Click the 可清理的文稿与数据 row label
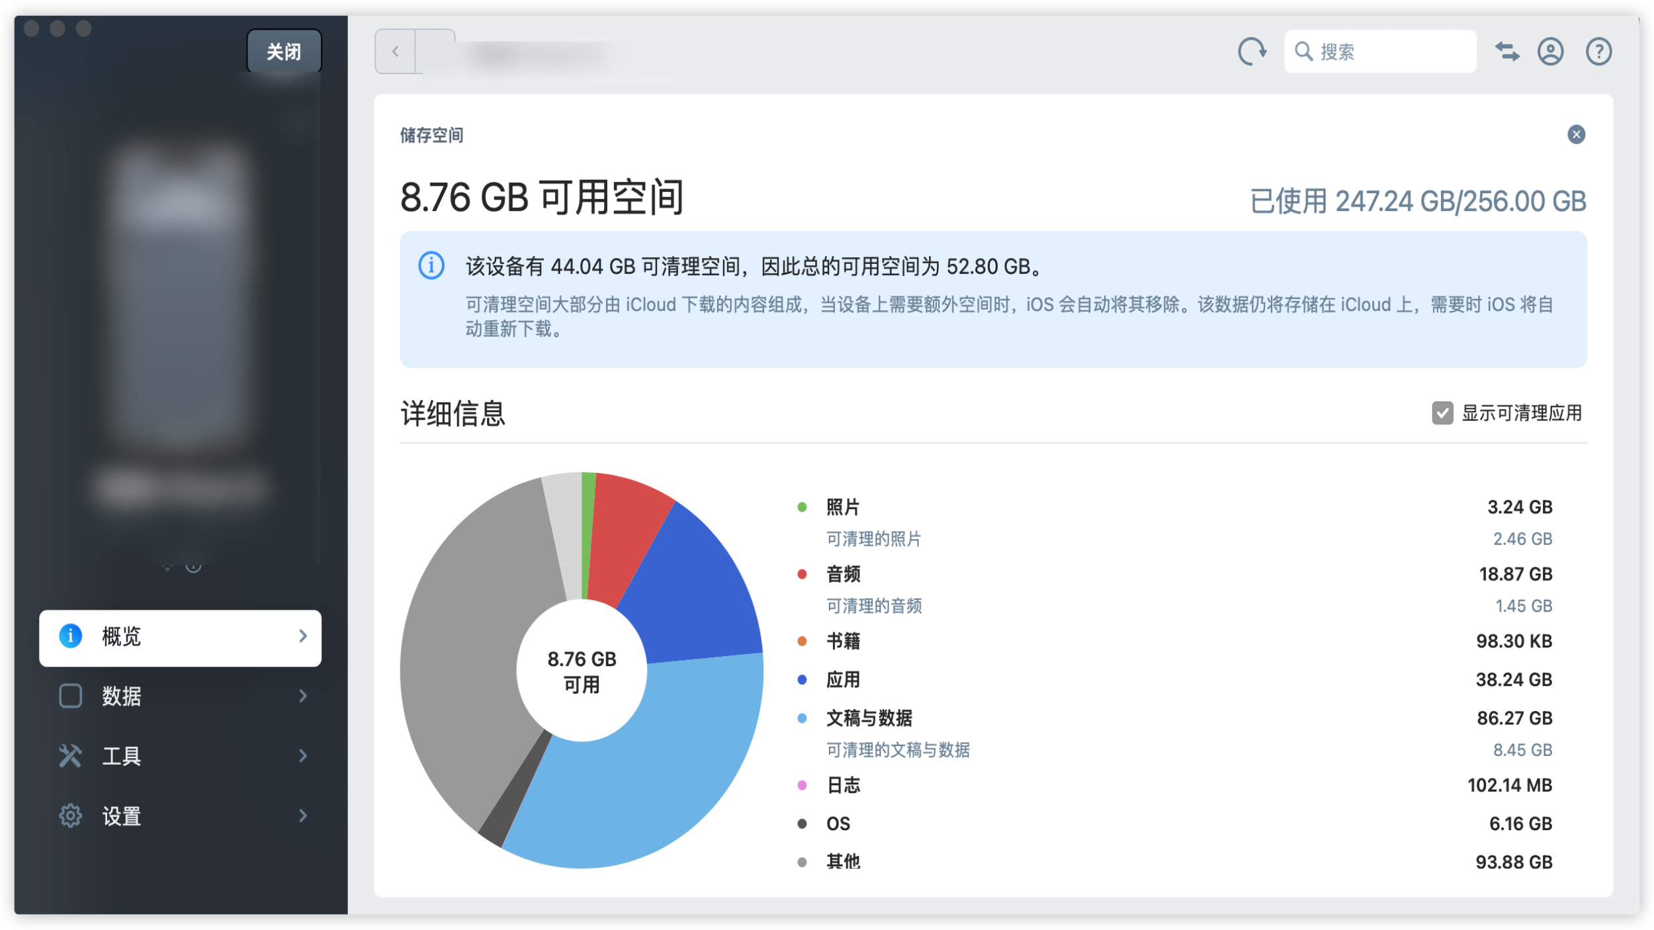Image resolution: width=1654 pixels, height=930 pixels. click(898, 751)
